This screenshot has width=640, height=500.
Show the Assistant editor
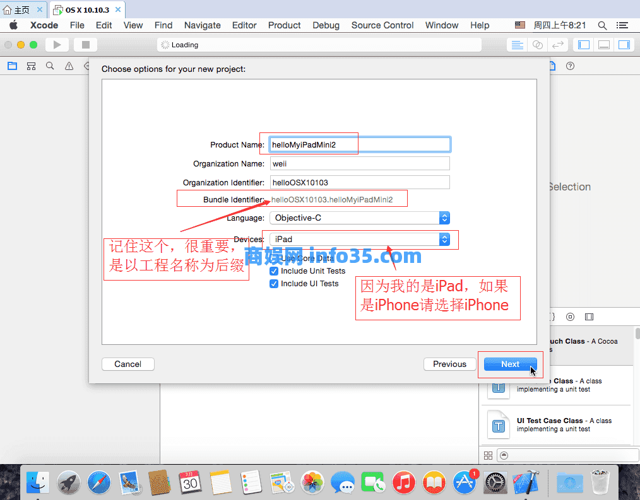click(x=538, y=45)
